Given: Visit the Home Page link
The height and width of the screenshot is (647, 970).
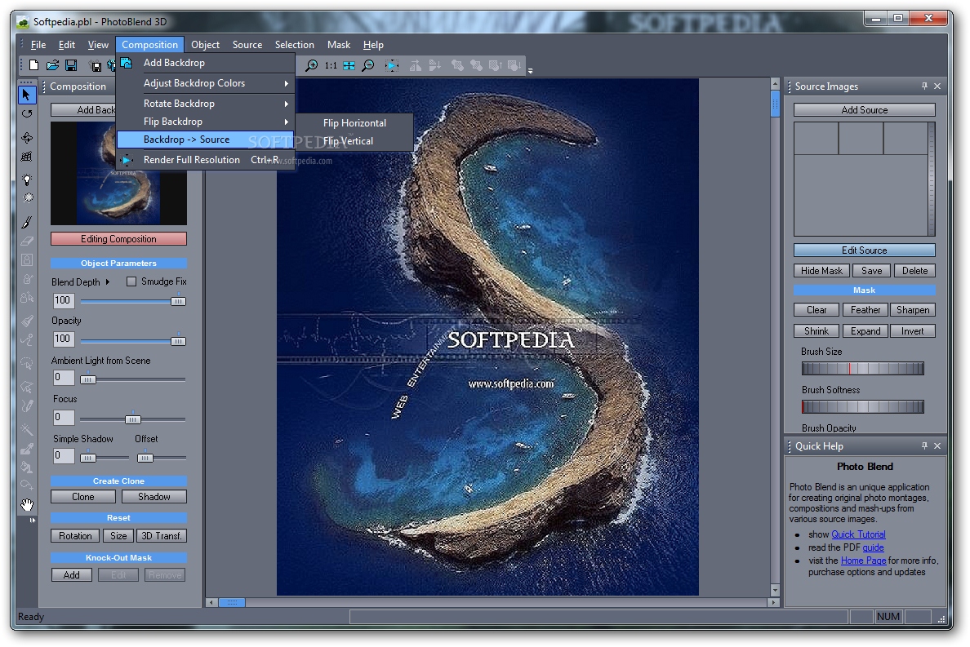Looking at the screenshot, I should (x=863, y=561).
